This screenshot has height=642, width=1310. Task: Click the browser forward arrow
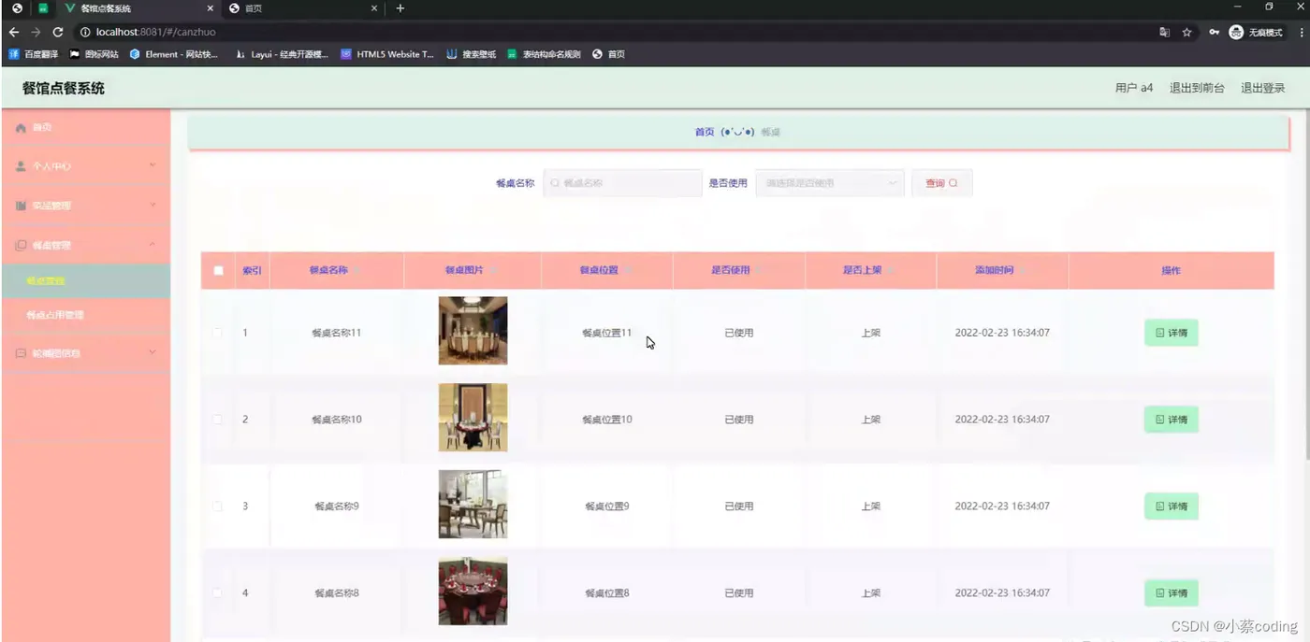36,32
